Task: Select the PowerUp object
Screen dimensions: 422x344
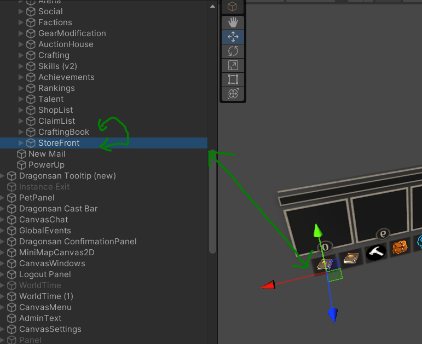Action: pos(46,165)
